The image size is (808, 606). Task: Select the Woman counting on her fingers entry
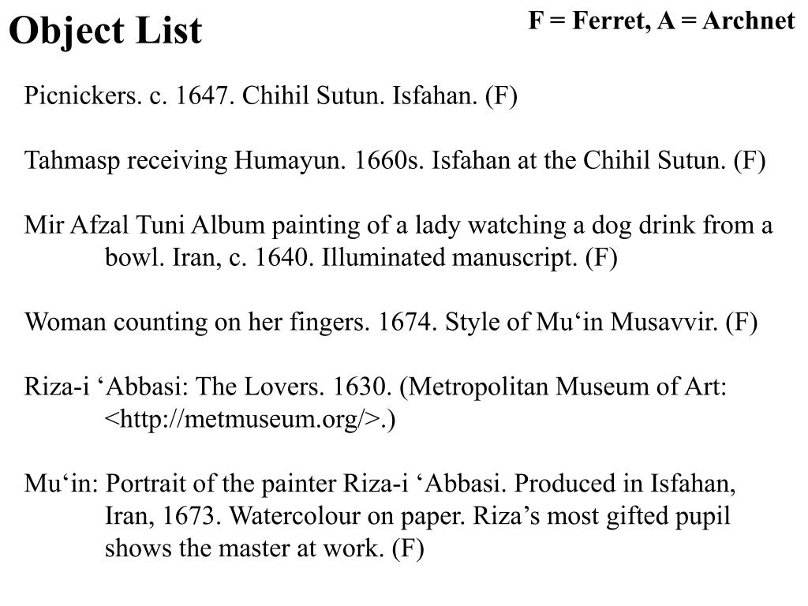391,322
